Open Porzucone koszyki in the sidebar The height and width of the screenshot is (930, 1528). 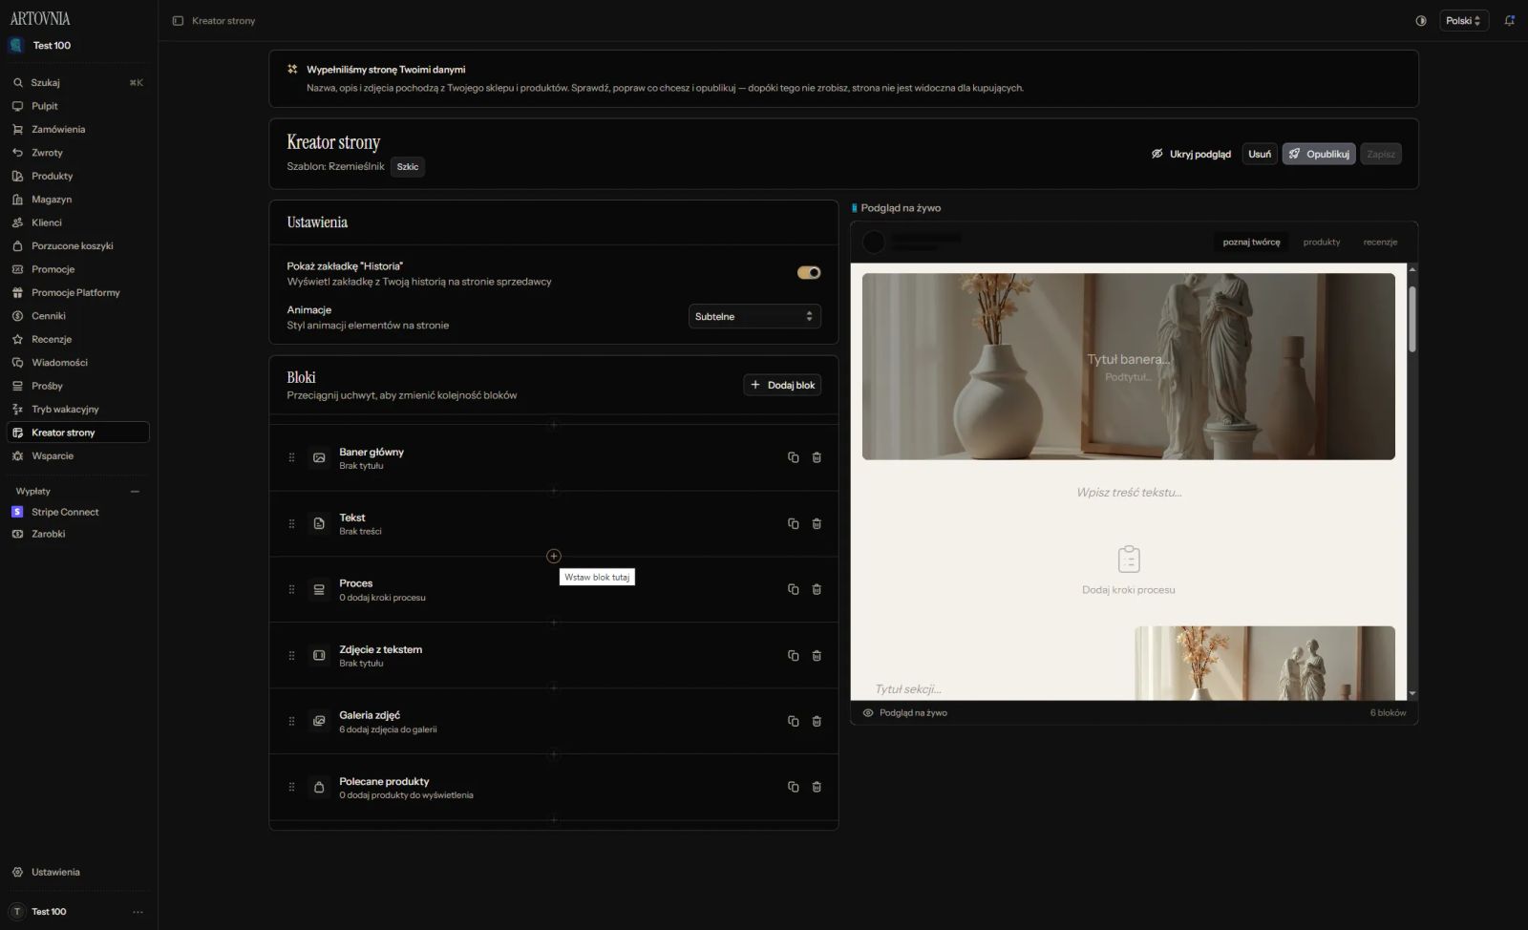78,246
